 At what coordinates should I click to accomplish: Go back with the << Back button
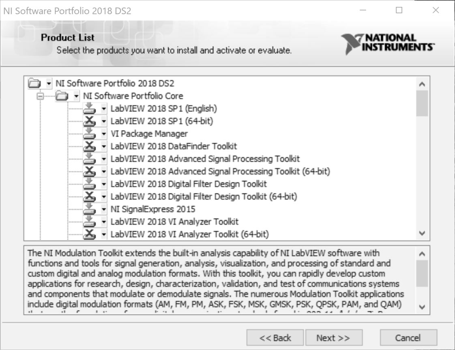coord(275,337)
